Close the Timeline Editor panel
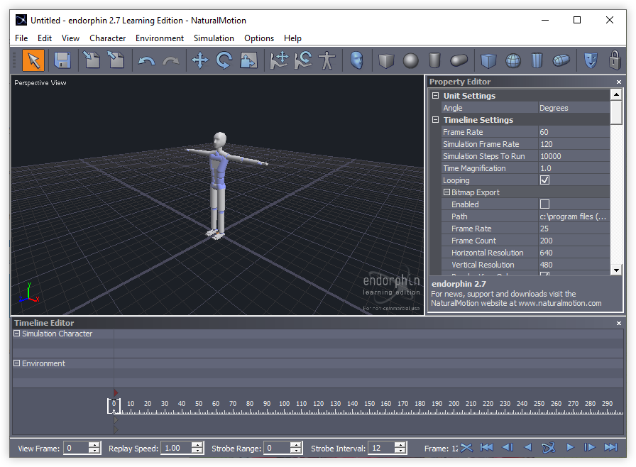Viewport: 636px width, 467px height. (618, 323)
